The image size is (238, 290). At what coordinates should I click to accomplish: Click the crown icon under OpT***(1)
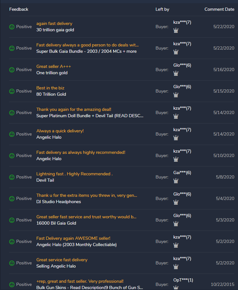point(176,287)
